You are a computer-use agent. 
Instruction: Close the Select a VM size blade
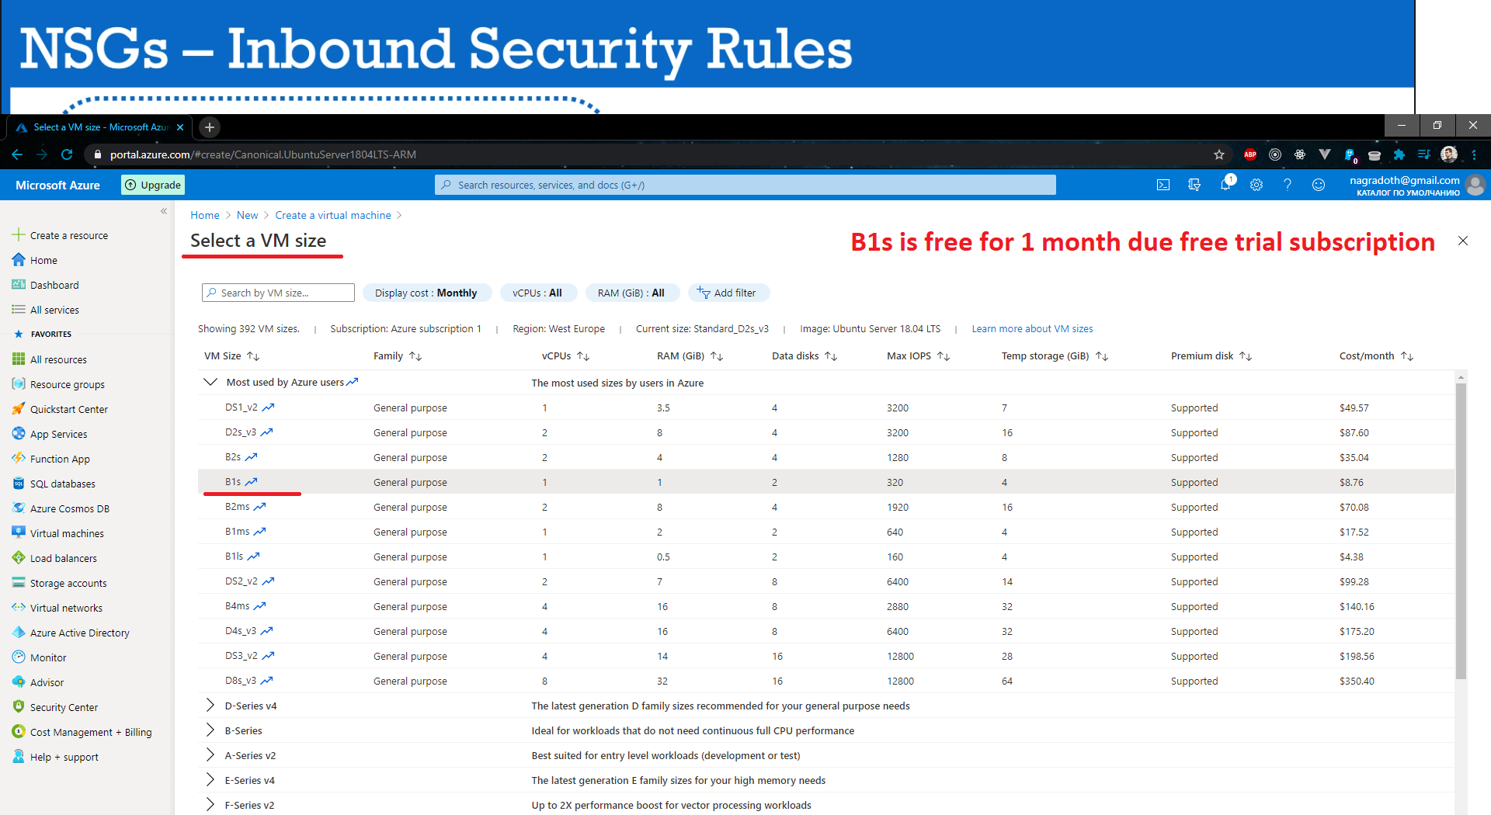[1463, 241]
